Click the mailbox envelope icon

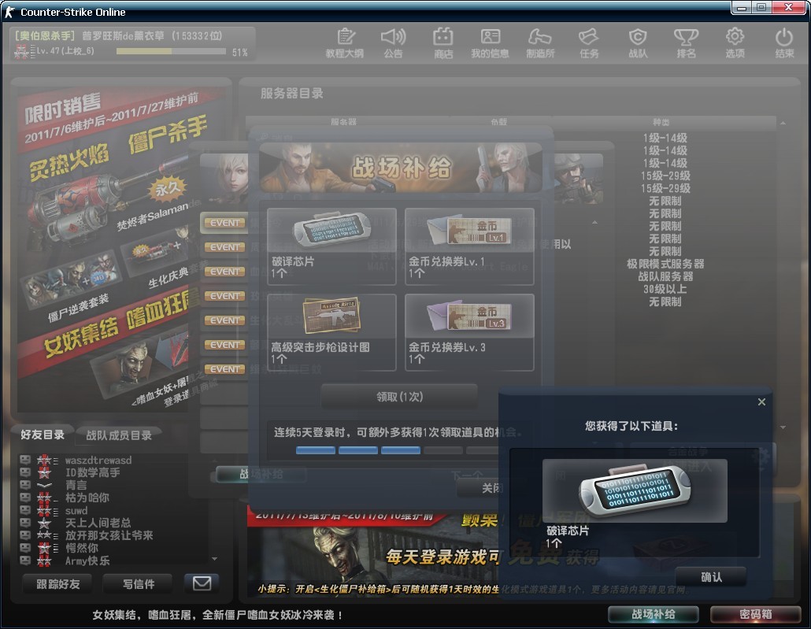(202, 583)
